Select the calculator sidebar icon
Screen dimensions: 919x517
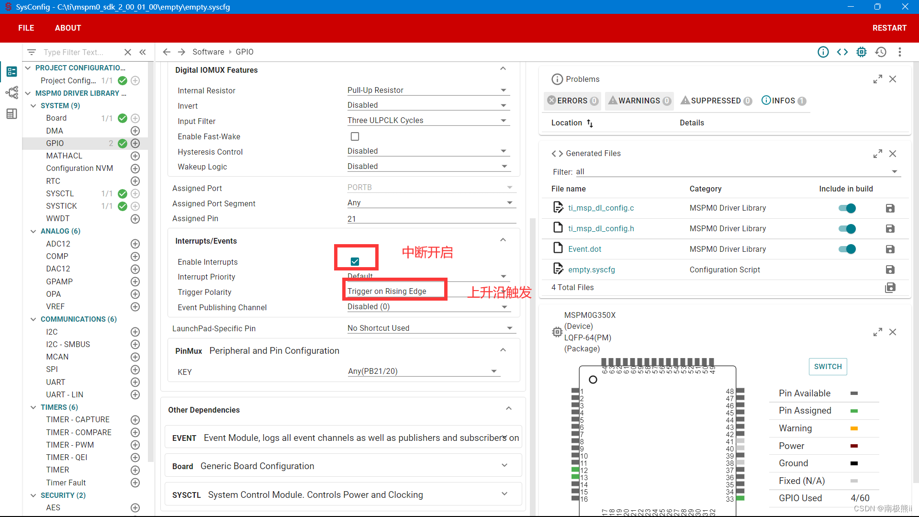11,113
